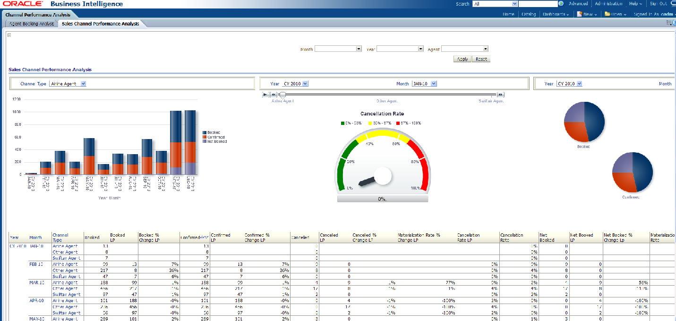Click the Open folder icon

coord(607,14)
